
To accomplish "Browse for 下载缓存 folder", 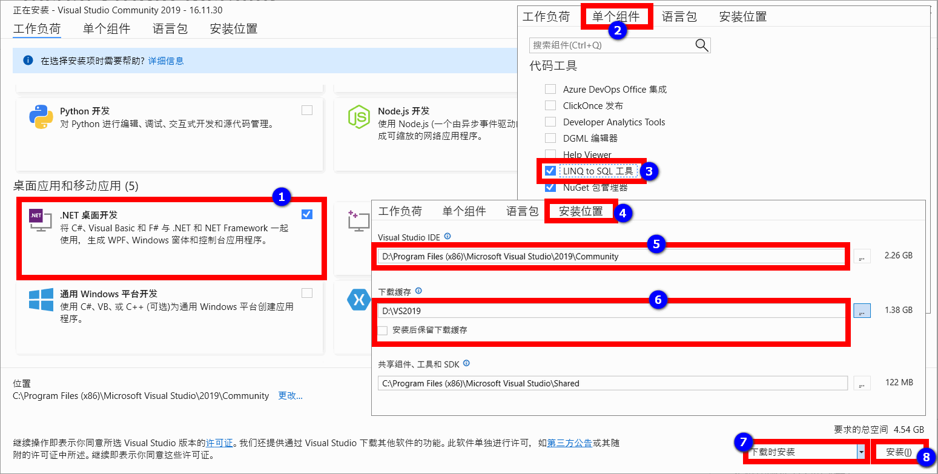I will (x=862, y=310).
